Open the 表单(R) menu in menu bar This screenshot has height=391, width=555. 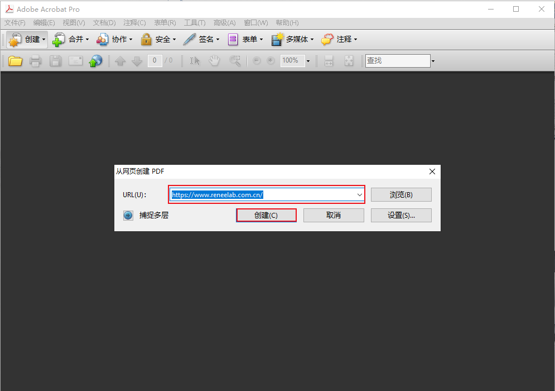pos(165,23)
